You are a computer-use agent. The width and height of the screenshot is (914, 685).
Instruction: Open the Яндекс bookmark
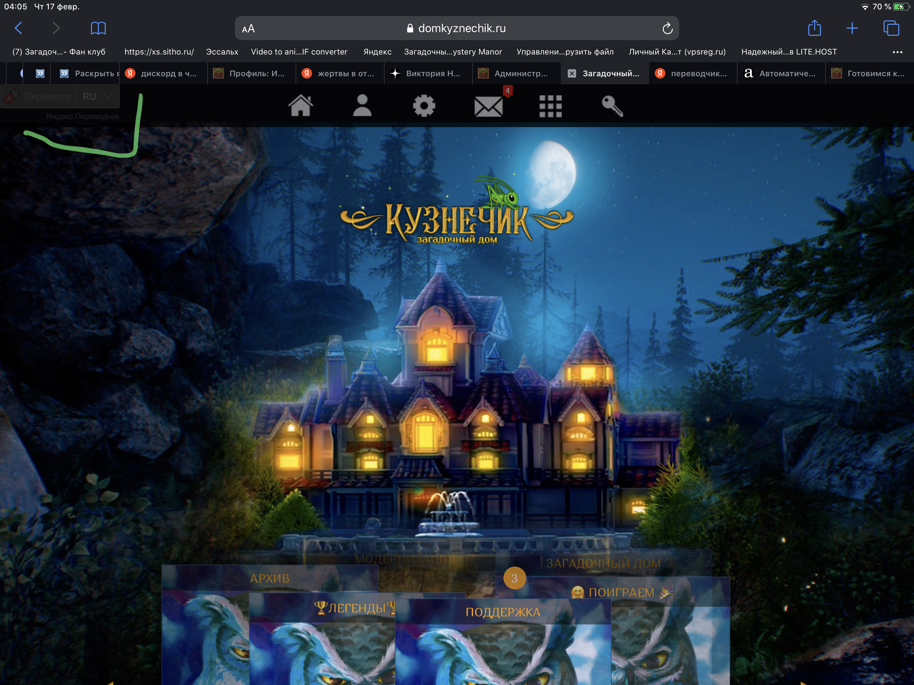coord(377,52)
